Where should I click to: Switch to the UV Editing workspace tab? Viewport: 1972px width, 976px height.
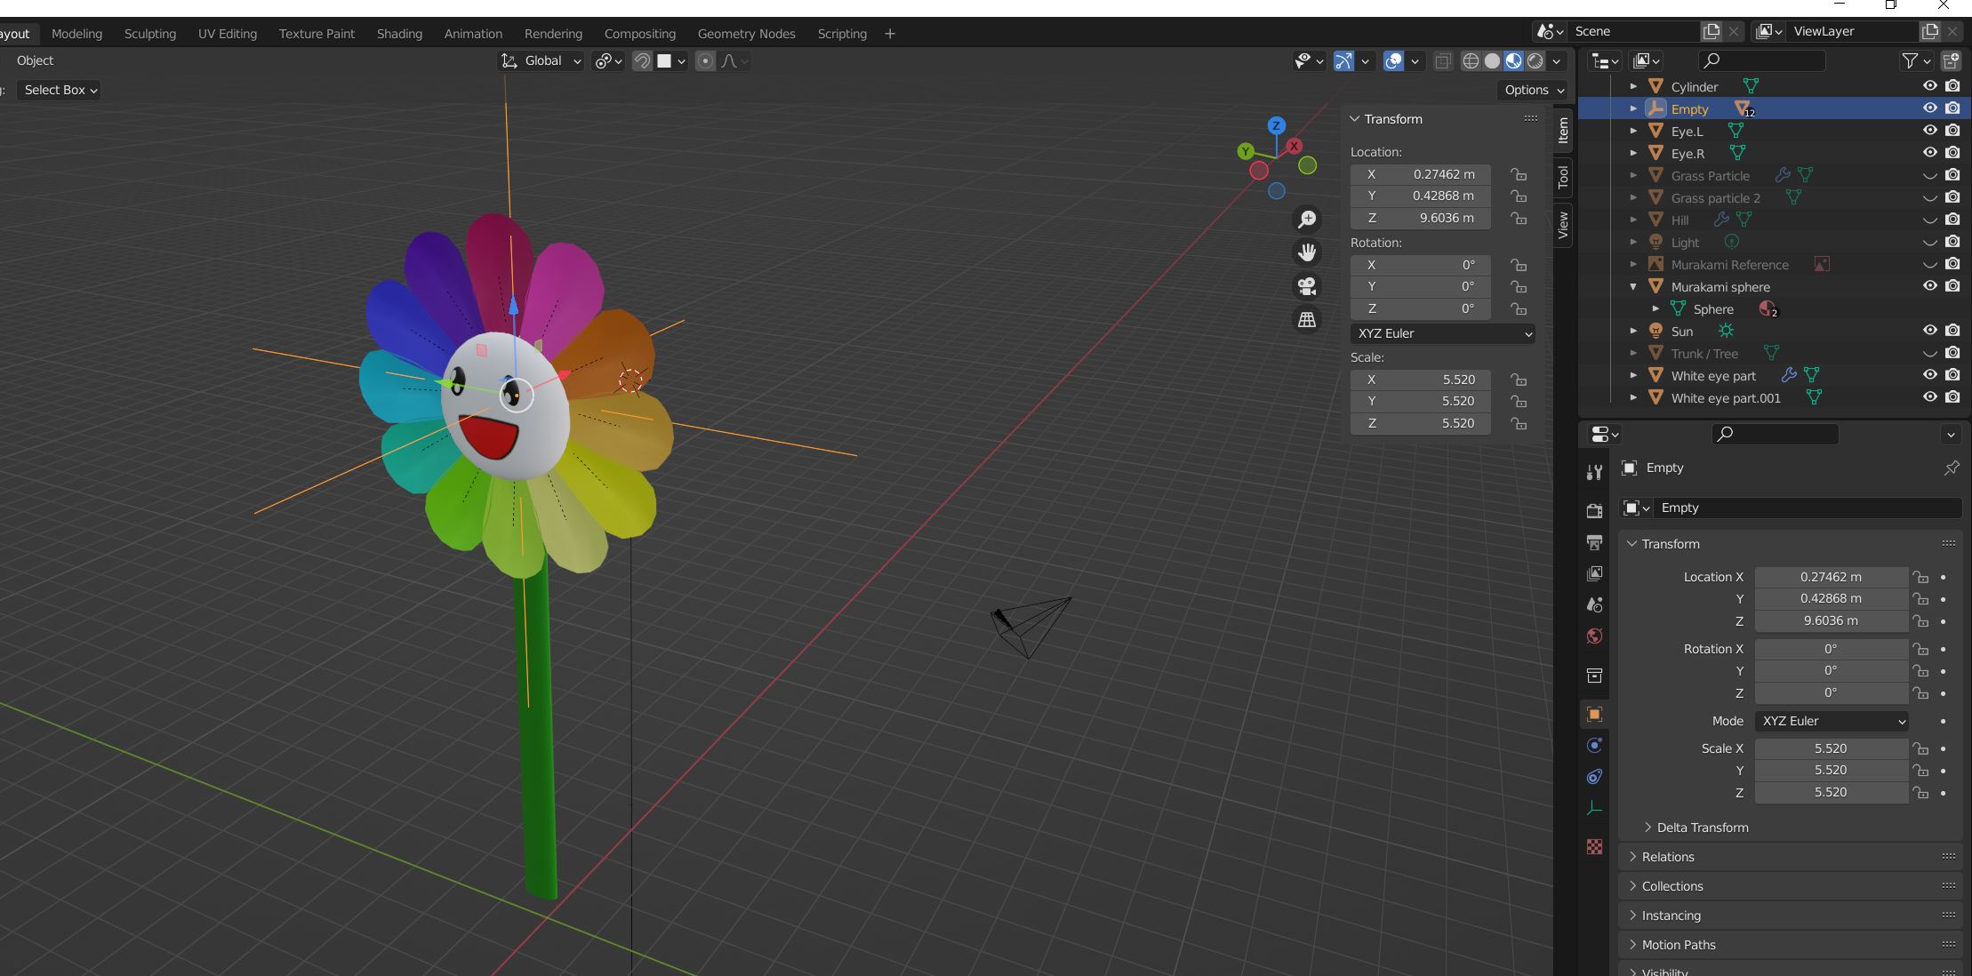click(228, 34)
